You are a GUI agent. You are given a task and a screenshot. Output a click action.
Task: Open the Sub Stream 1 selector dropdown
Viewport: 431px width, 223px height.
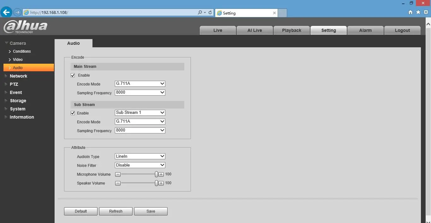click(x=140, y=113)
